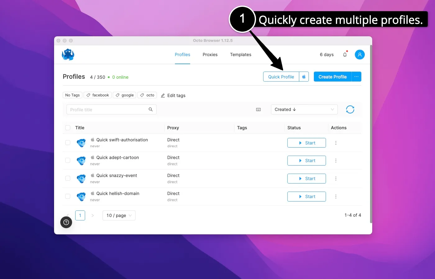This screenshot has height=279, width=435.
Task: Click the keyboard icon beside the search field
Action: (258, 109)
